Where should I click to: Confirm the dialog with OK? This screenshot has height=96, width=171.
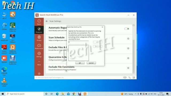(x=80, y=63)
